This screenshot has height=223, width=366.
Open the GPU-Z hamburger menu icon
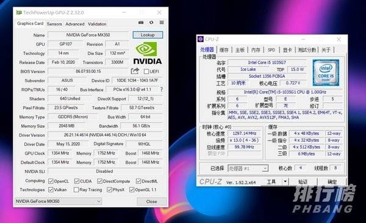click(x=162, y=23)
